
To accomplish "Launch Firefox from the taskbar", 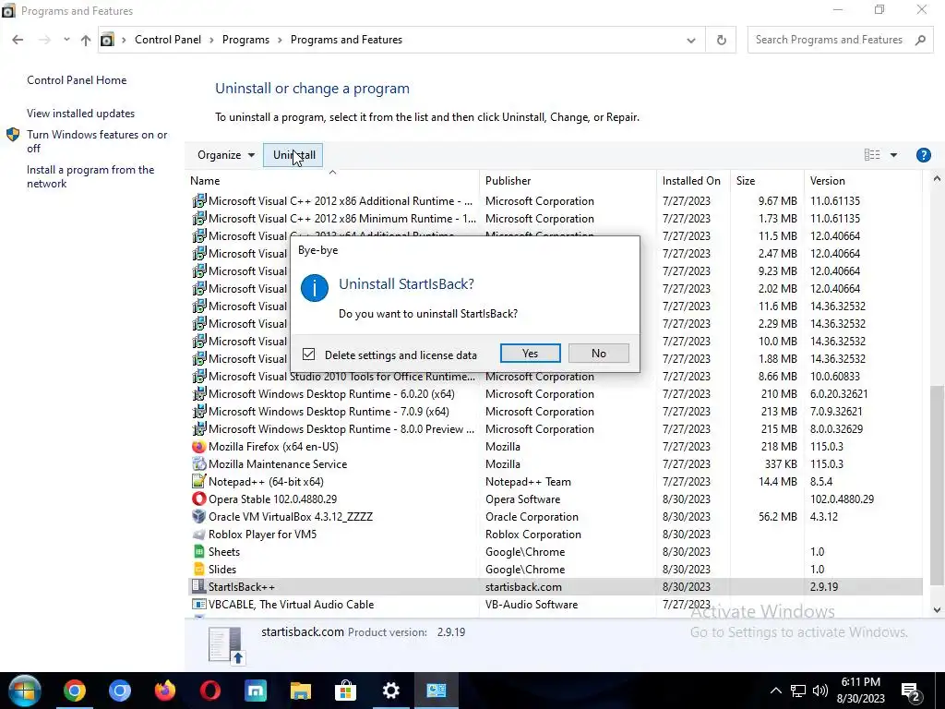I will pos(164,691).
